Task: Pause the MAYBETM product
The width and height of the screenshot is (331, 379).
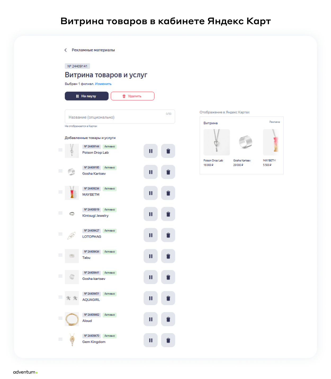Action: click(150, 193)
